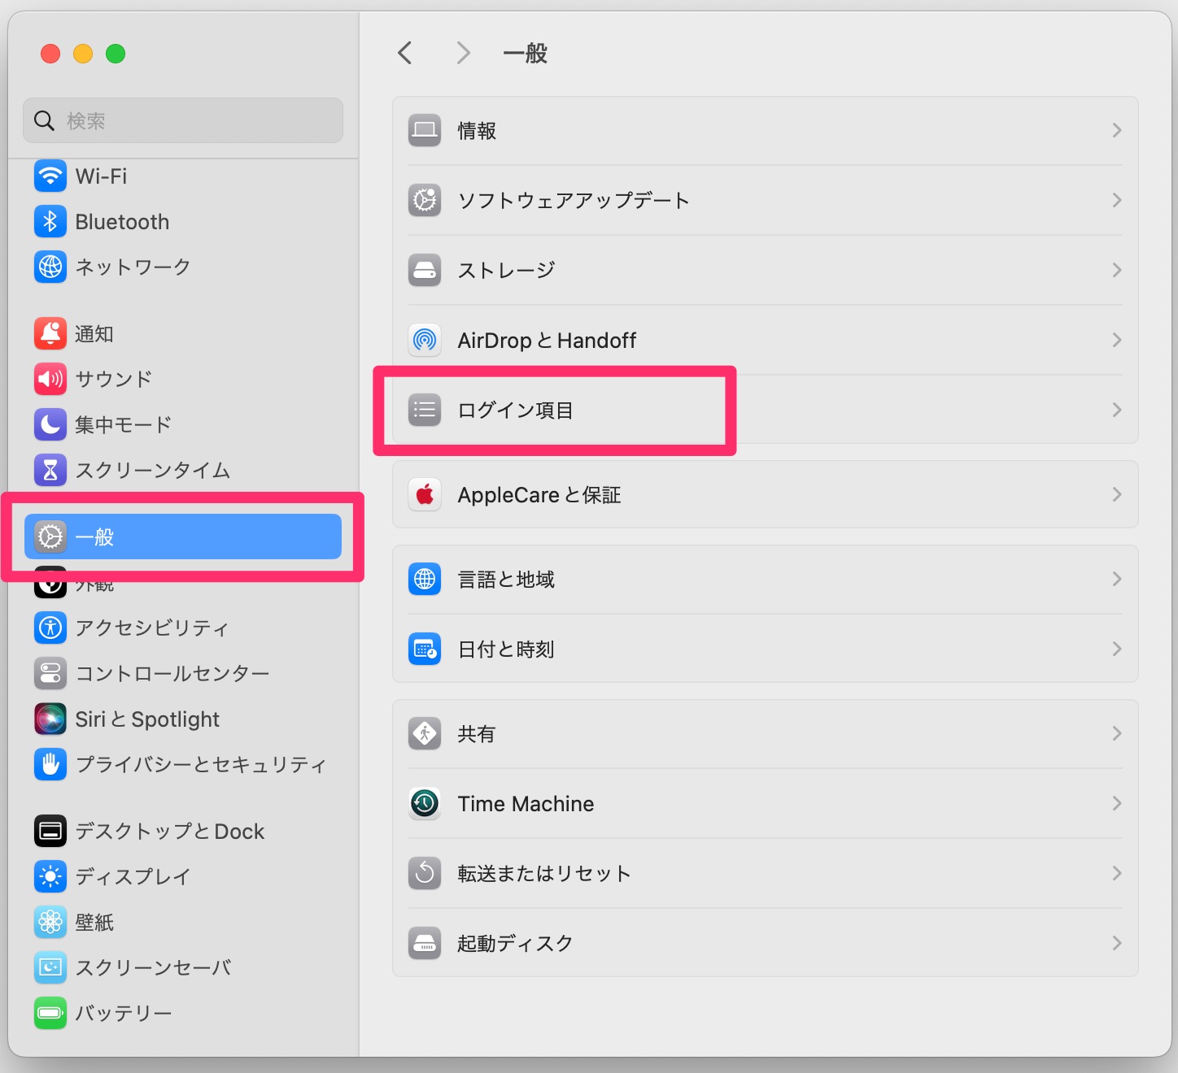This screenshot has height=1073, width=1178.
Task: Open the chevron on the ソフトウェアアップデート row
Action: pos(1117,200)
